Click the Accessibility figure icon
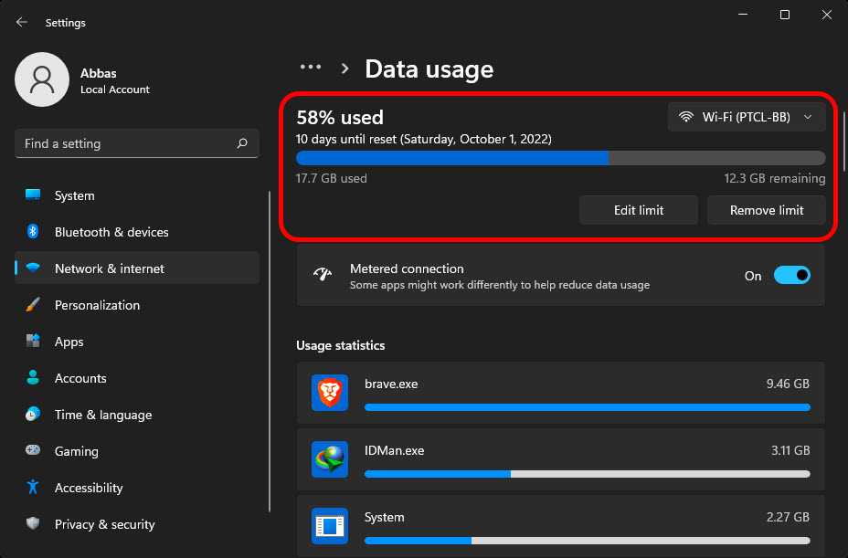The width and height of the screenshot is (848, 558). pos(33,487)
